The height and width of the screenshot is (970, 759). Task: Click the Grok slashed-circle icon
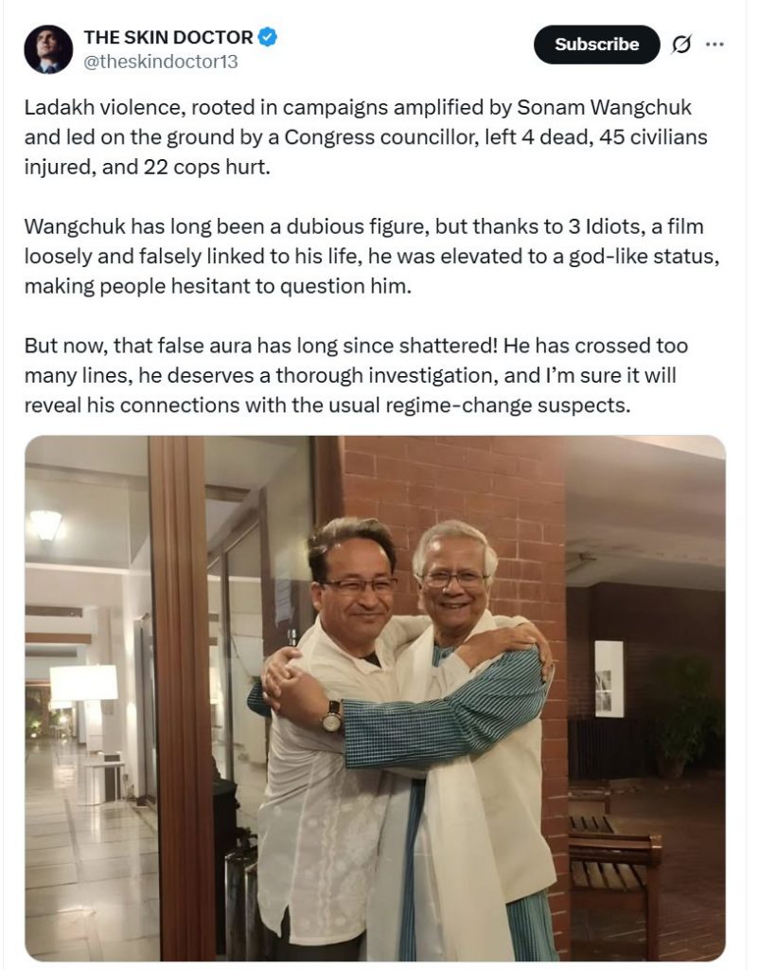tap(680, 45)
